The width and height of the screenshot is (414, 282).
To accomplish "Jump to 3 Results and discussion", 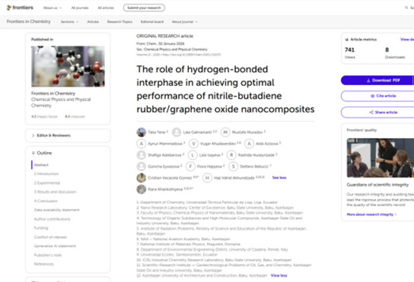I will [55, 192].
